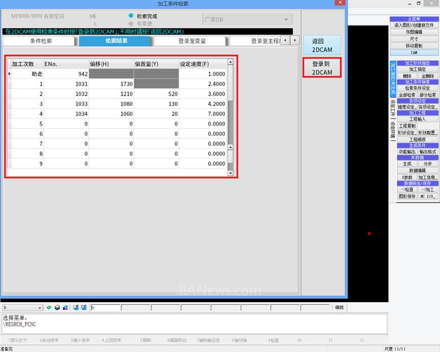The image size is (440, 352).
Task: Click the input field next to the window-pair icons
Action: pos(105,308)
